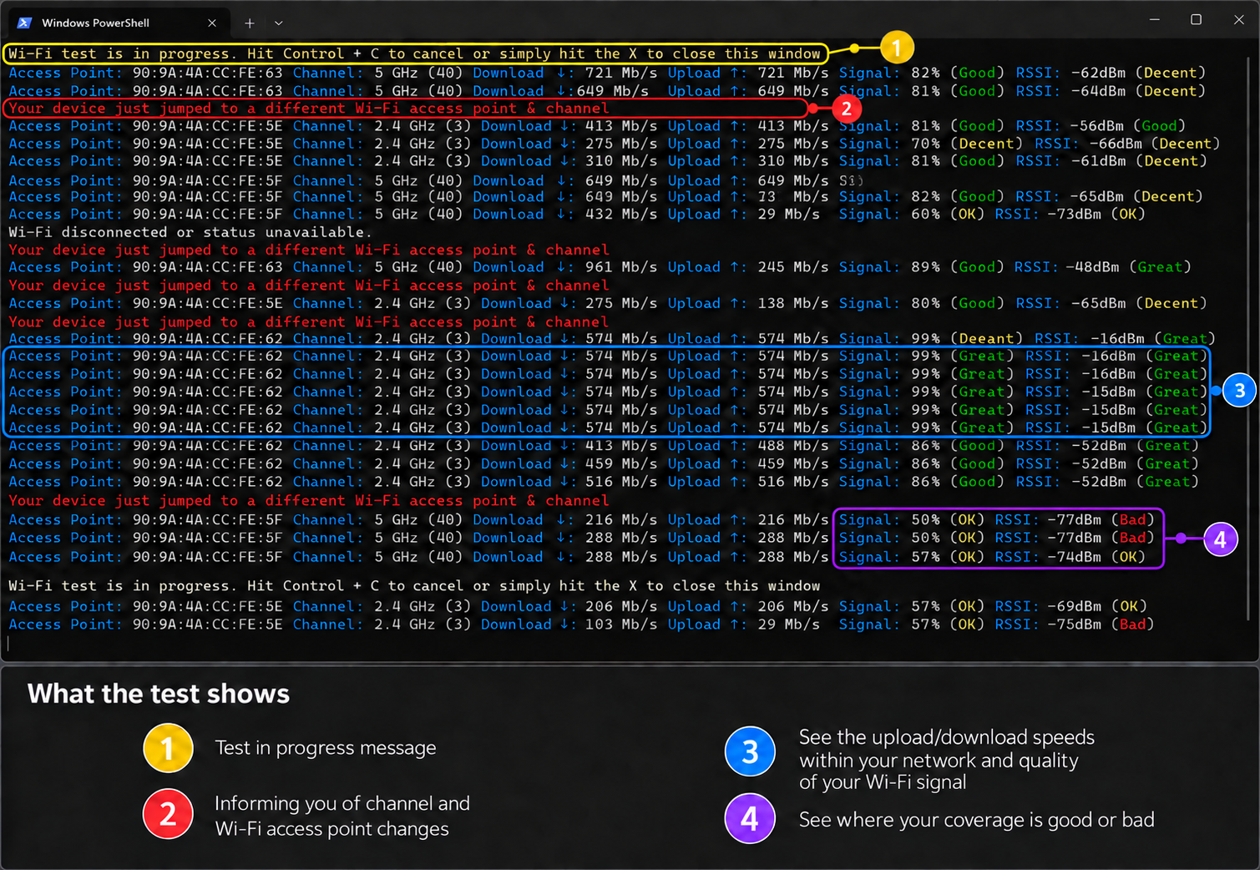The height and width of the screenshot is (870, 1260).
Task: Click the row with RSSI -48dBm (Great)
Action: [x=600, y=267]
